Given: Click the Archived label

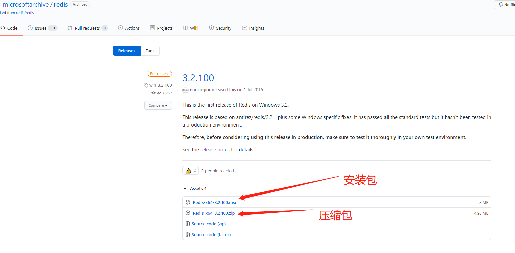Looking at the screenshot, I should coord(80,4).
